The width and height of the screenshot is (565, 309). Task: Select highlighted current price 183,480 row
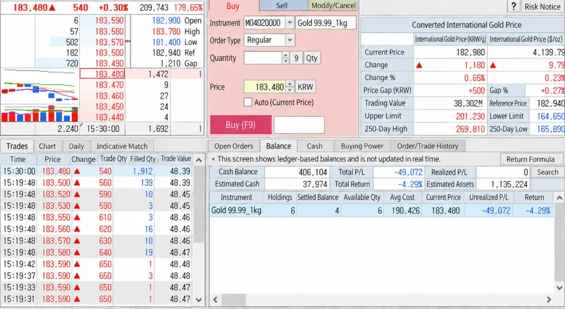(102, 74)
